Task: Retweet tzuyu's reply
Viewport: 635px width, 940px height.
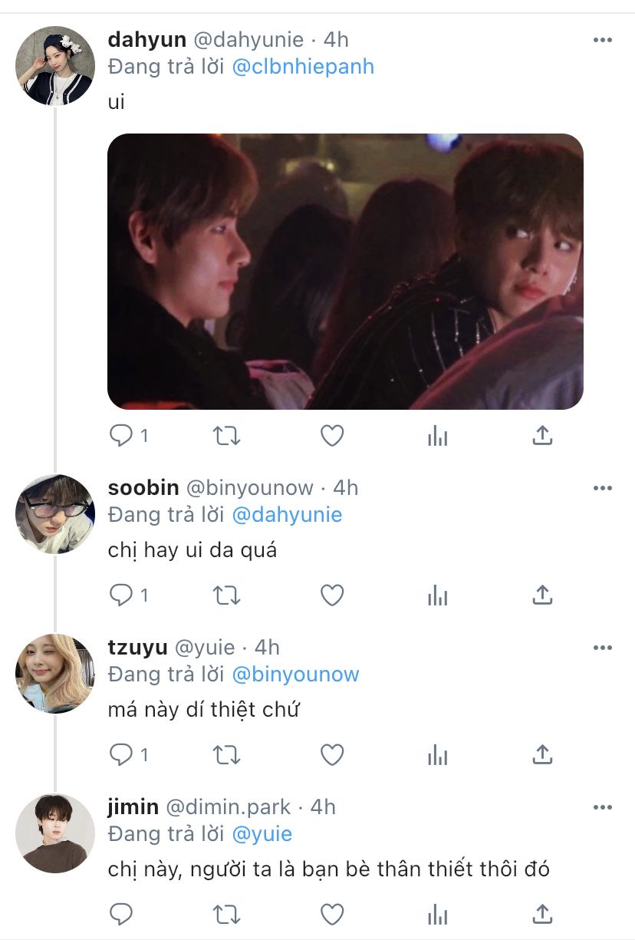Action: (x=225, y=755)
